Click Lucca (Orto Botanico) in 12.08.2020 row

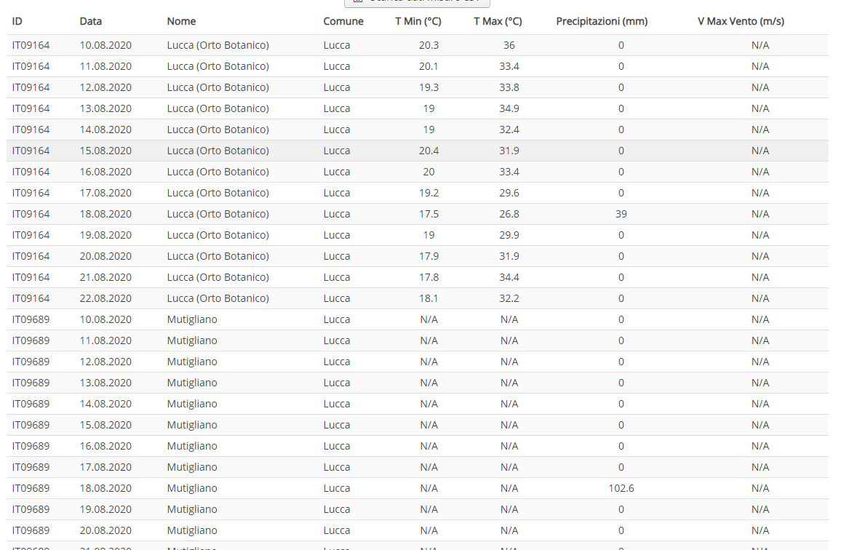tap(218, 87)
